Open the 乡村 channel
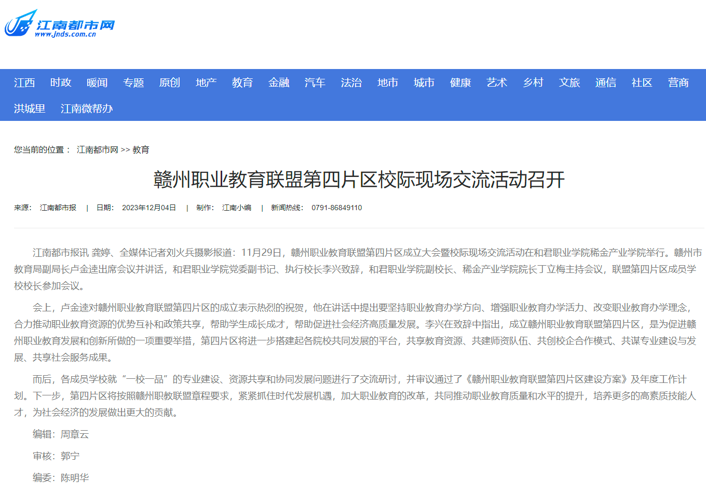This screenshot has height=494, width=706. [x=533, y=83]
